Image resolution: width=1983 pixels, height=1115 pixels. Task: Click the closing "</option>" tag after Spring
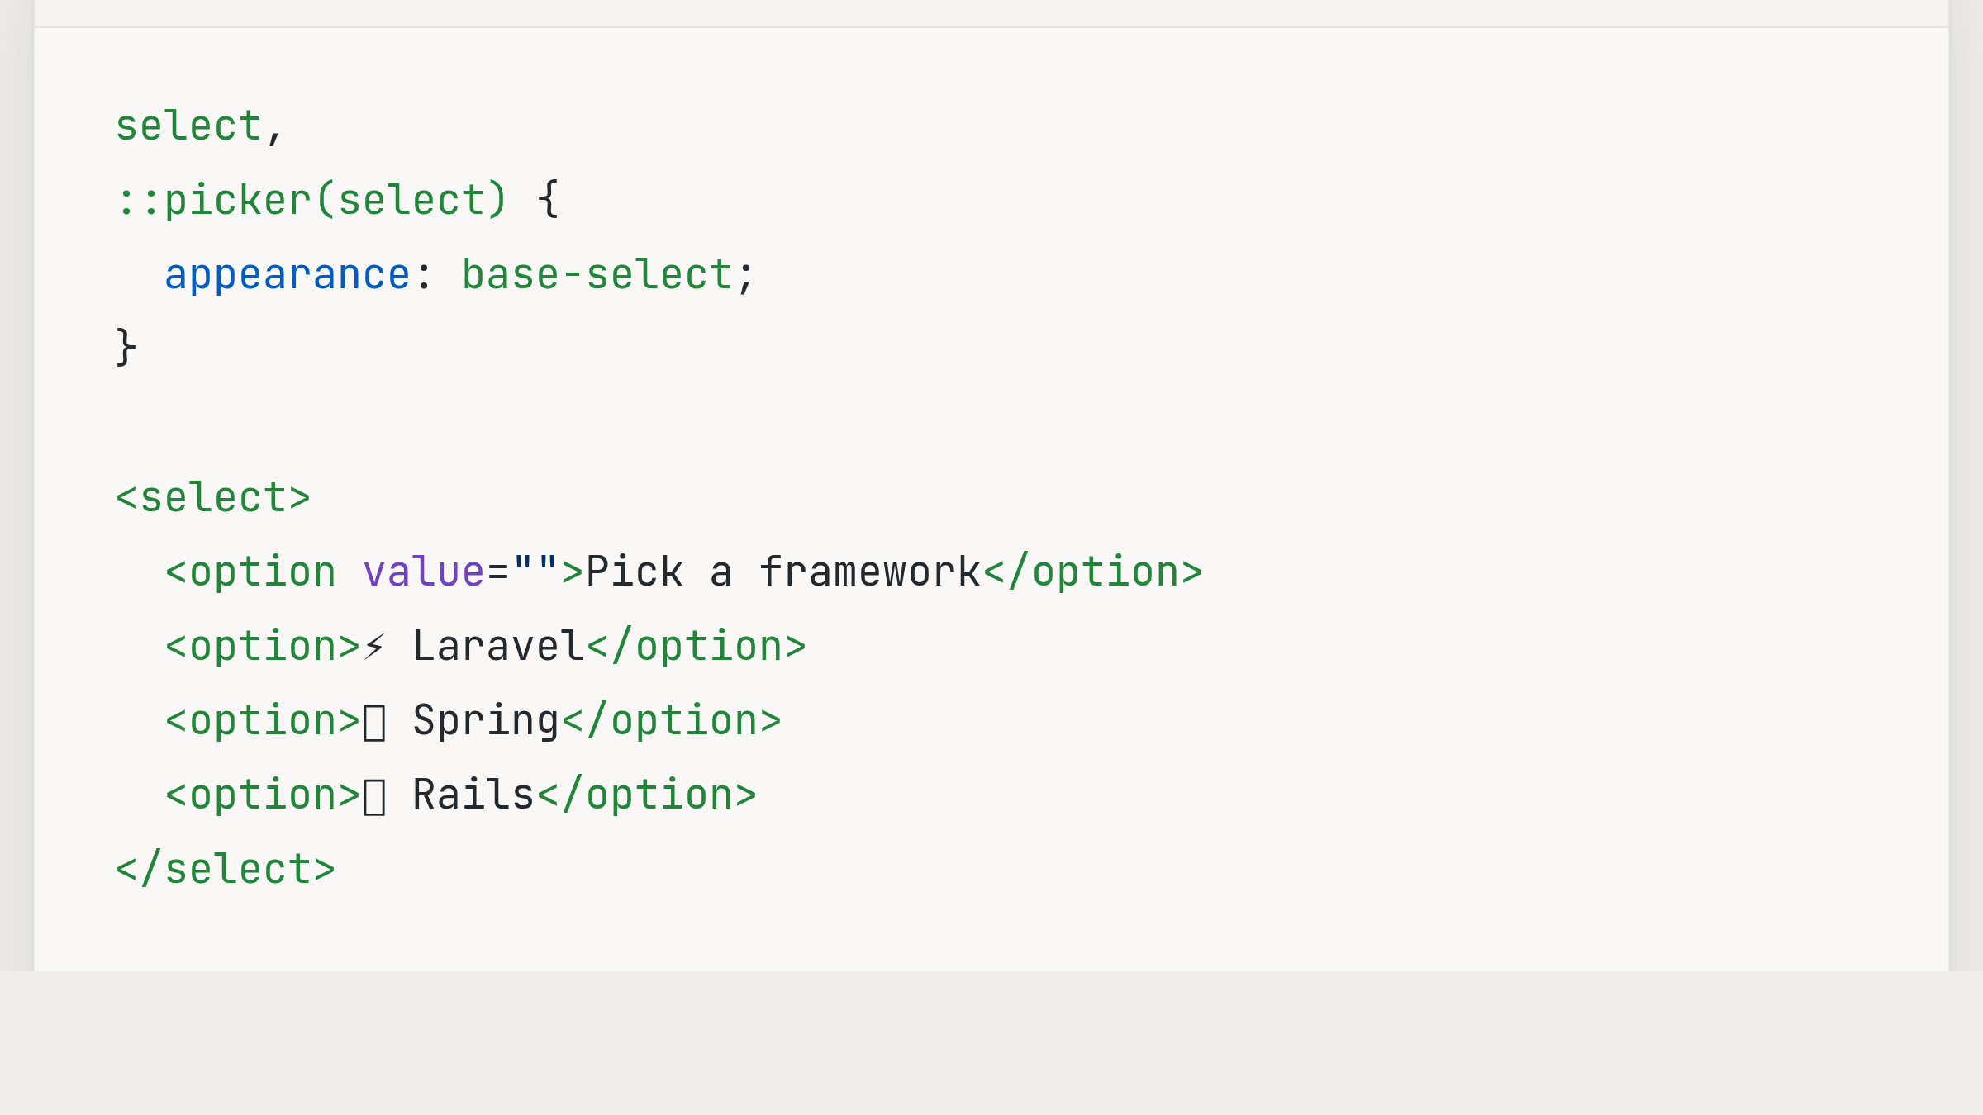[x=671, y=720]
